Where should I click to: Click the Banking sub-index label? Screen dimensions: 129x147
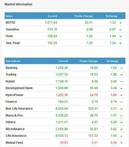point(12,68)
